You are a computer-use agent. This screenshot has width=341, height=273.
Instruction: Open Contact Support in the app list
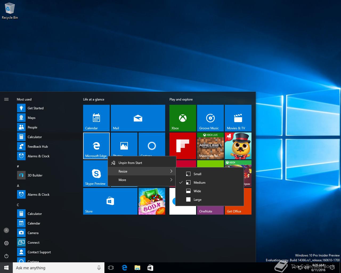(48, 252)
